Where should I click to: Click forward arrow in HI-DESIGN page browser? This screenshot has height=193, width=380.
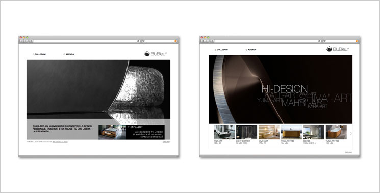[207, 41]
